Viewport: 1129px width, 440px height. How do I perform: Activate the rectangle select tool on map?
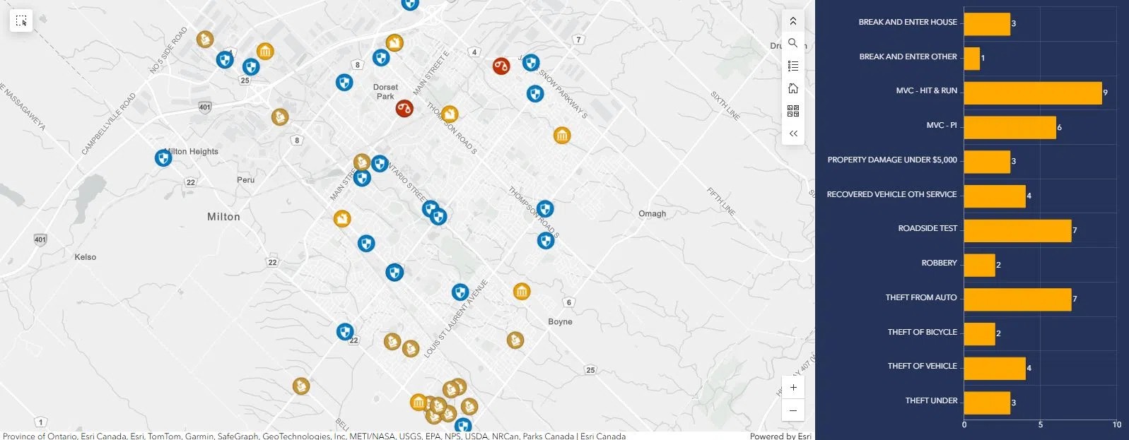point(21,21)
